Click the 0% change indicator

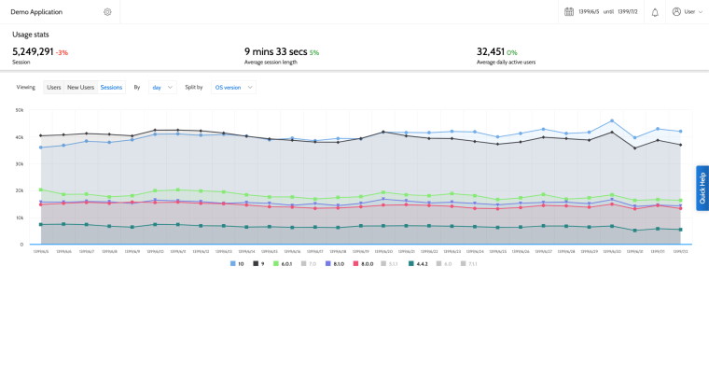512,53
